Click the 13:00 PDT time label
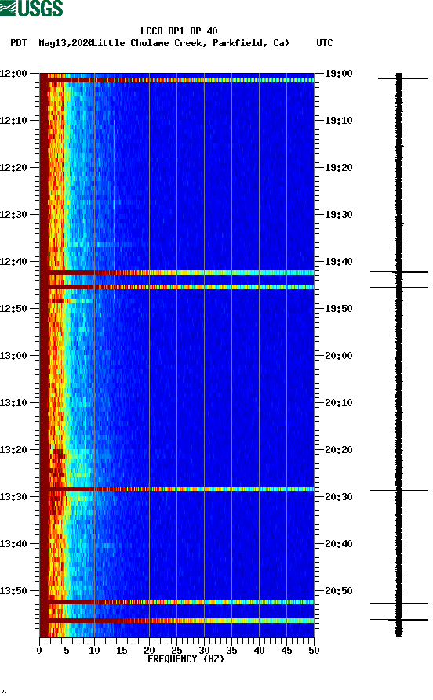The height and width of the screenshot is (700, 433). tap(13, 356)
